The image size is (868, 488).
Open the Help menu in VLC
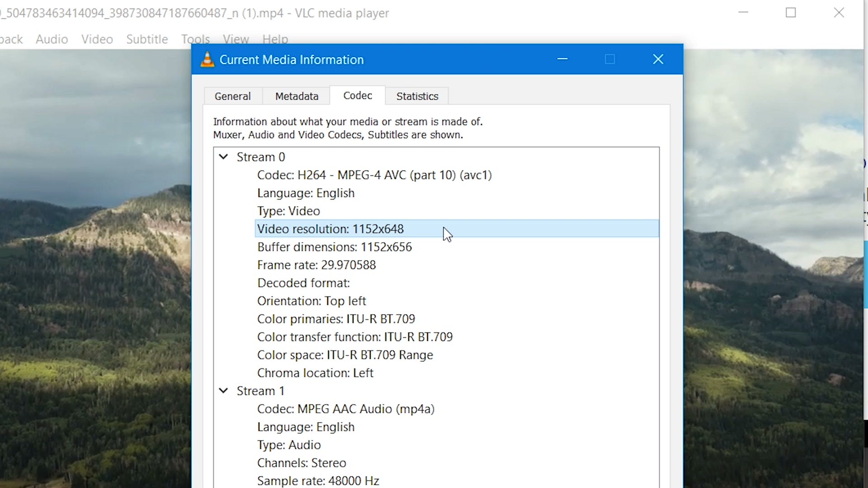pyautogui.click(x=275, y=39)
